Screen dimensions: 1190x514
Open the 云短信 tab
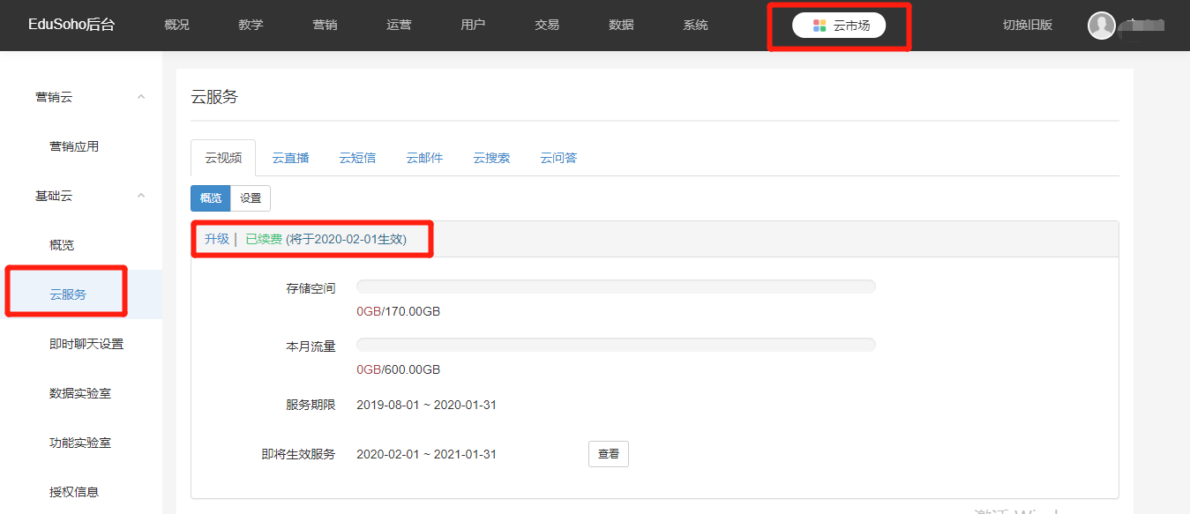tap(357, 159)
